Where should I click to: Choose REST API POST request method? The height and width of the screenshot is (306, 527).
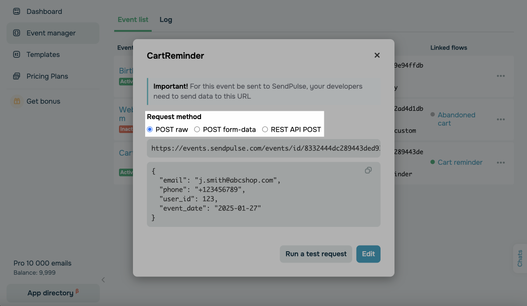point(265,130)
